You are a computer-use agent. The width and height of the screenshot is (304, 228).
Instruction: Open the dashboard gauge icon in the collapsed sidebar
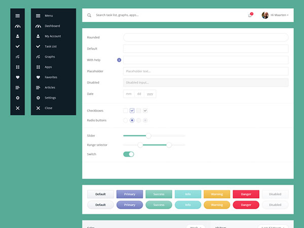click(x=17, y=26)
